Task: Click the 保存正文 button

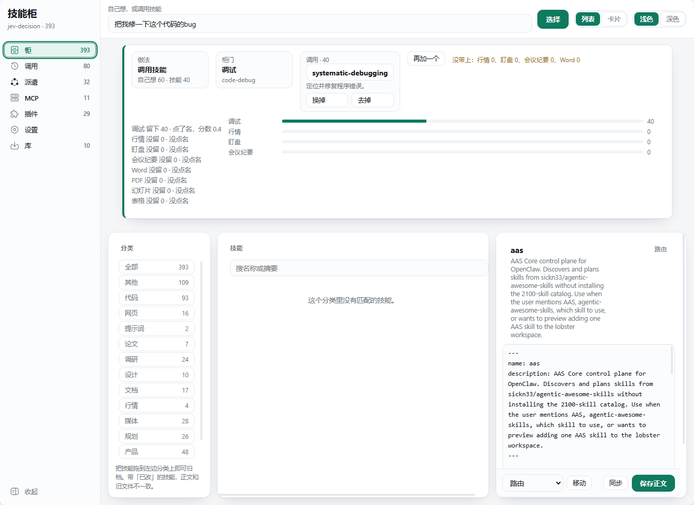Action: (x=653, y=483)
